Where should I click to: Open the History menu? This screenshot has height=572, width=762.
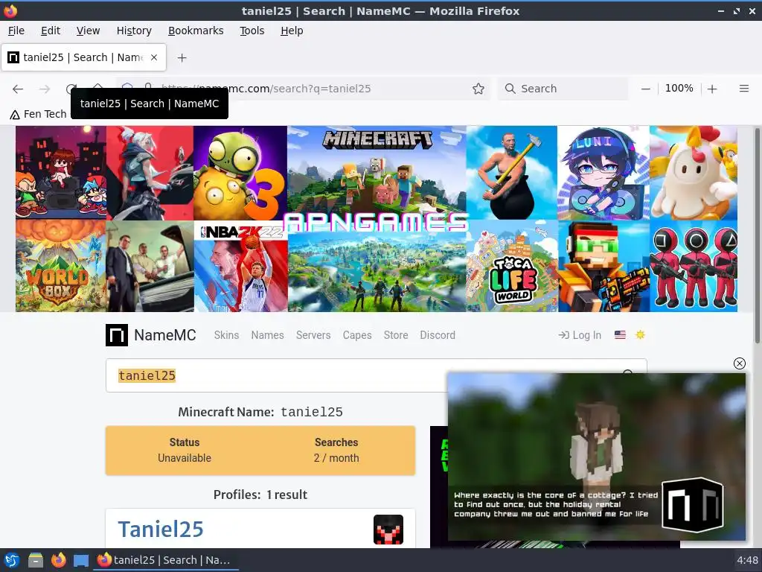134,31
